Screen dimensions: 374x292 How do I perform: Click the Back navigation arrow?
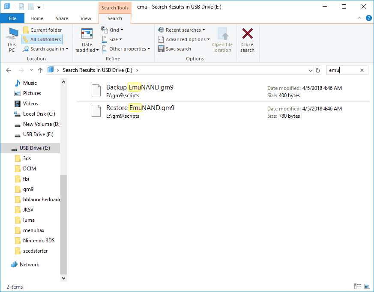(9, 70)
